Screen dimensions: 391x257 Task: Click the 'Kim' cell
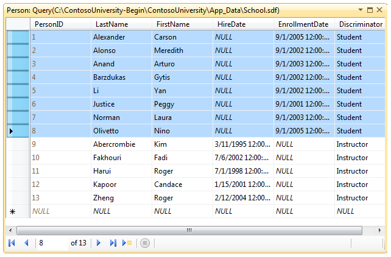coord(182,144)
